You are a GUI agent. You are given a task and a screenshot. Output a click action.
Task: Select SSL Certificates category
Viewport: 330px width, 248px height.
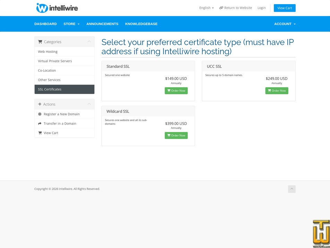65,89
